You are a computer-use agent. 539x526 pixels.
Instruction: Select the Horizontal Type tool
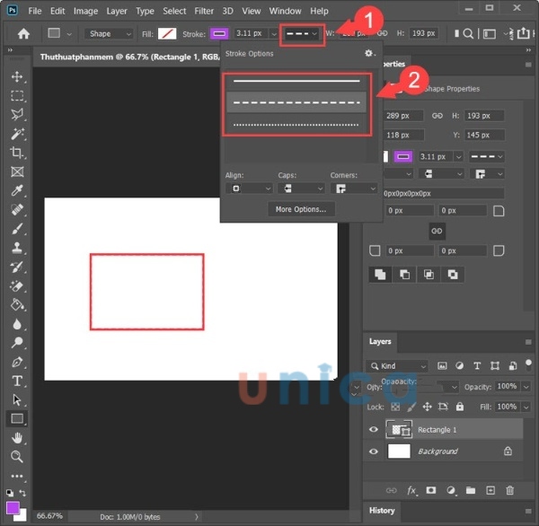[17, 381]
